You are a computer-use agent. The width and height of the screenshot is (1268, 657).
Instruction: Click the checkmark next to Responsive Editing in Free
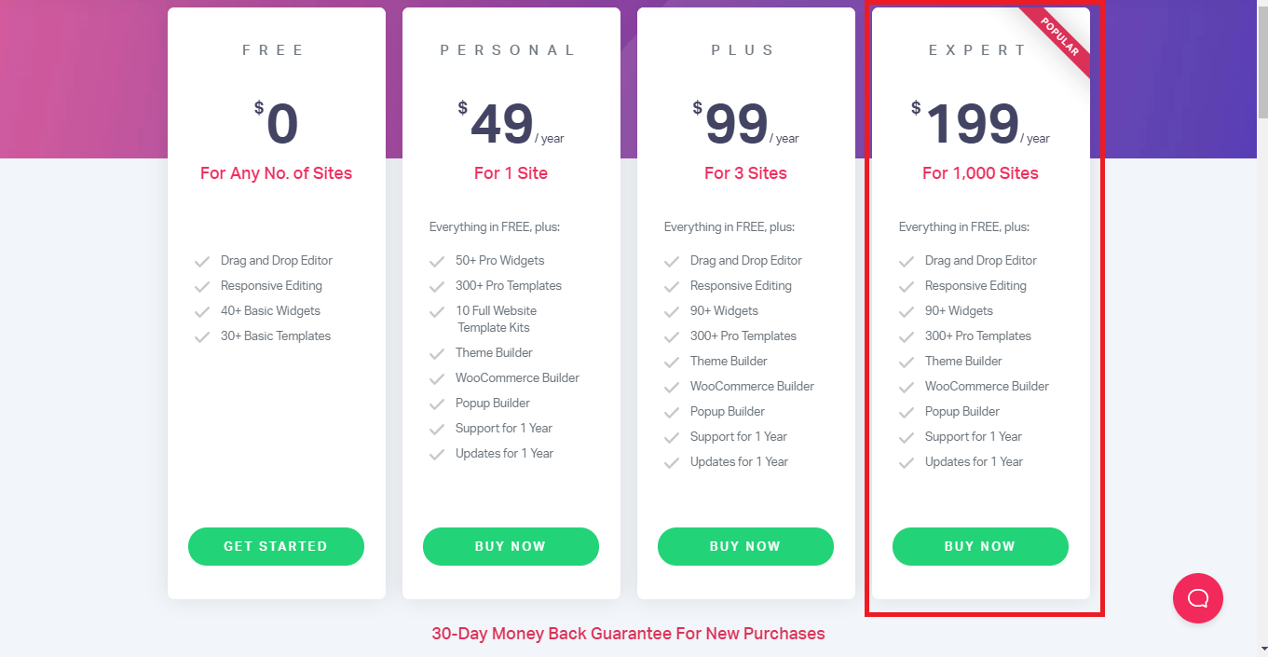coord(202,285)
